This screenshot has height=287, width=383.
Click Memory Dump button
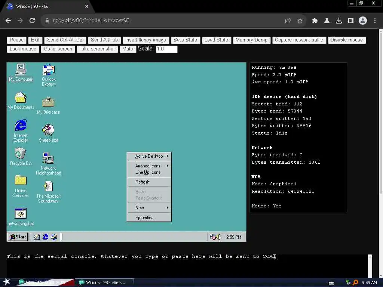[252, 40]
